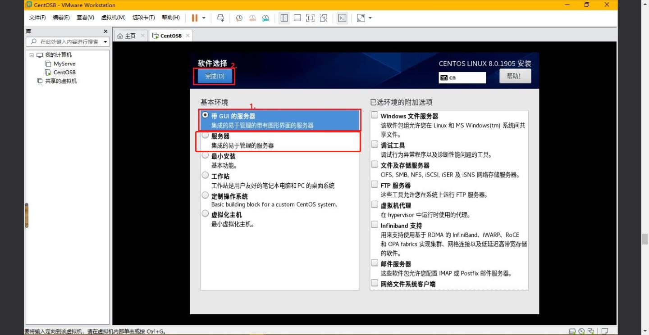The width and height of the screenshot is (649, 335).
Task: Click the cn keyboard layout field
Action: [x=462, y=77]
